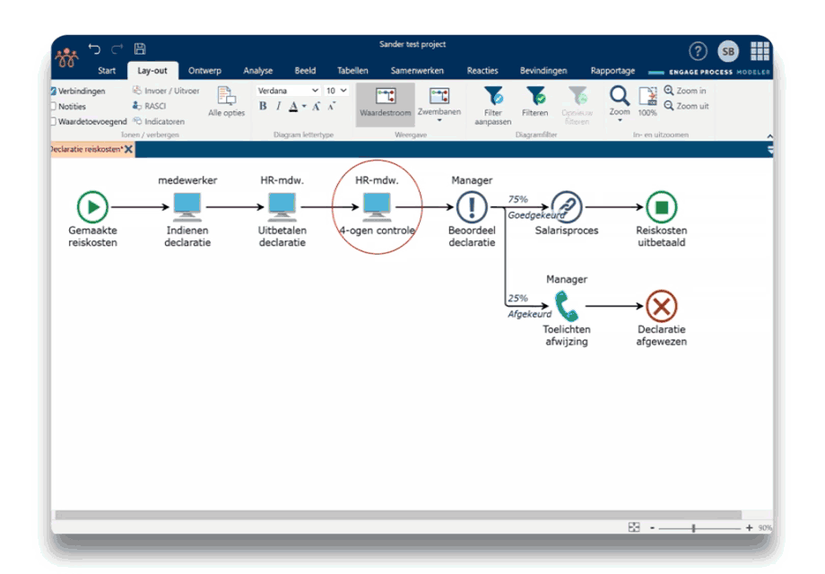Image resolution: width=825 pixels, height=574 pixels.
Task: Enable the Notities checkbox
Action: [54, 107]
